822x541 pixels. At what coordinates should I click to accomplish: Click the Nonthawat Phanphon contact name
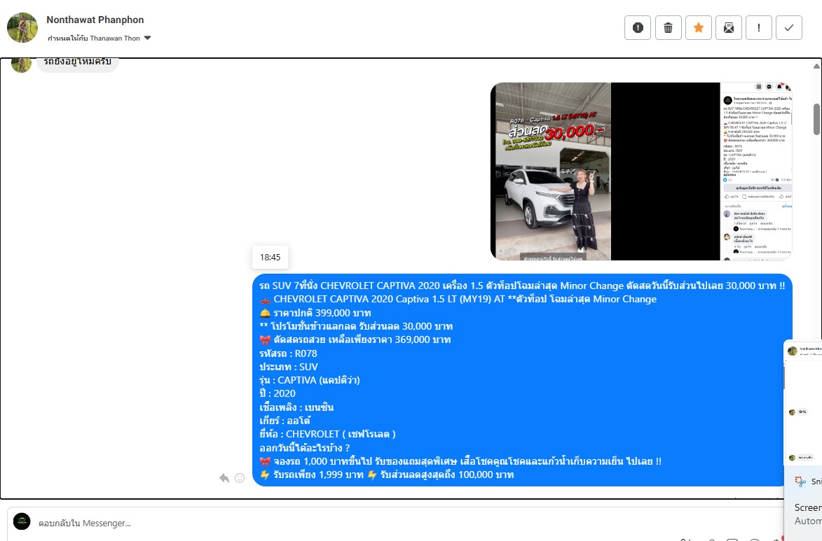pos(95,20)
